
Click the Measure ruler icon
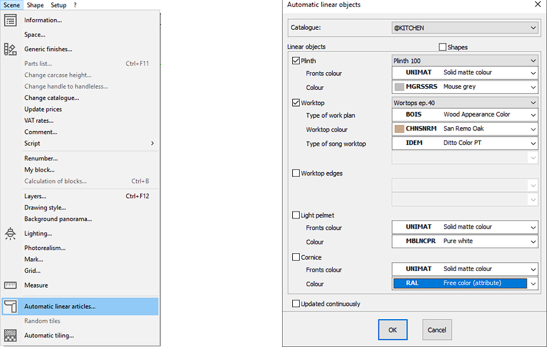point(10,285)
